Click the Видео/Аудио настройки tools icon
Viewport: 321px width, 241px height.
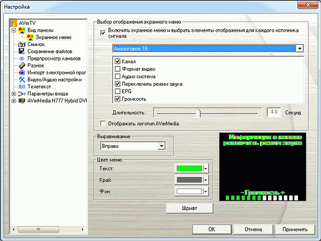(22, 80)
